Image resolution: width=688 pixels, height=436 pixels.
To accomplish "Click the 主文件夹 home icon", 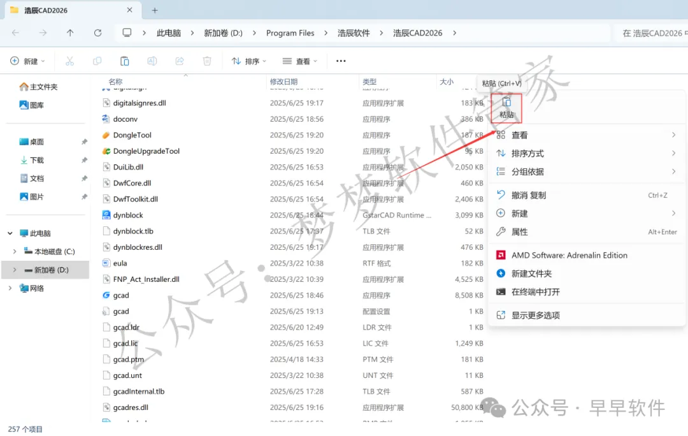I will pyautogui.click(x=24, y=87).
